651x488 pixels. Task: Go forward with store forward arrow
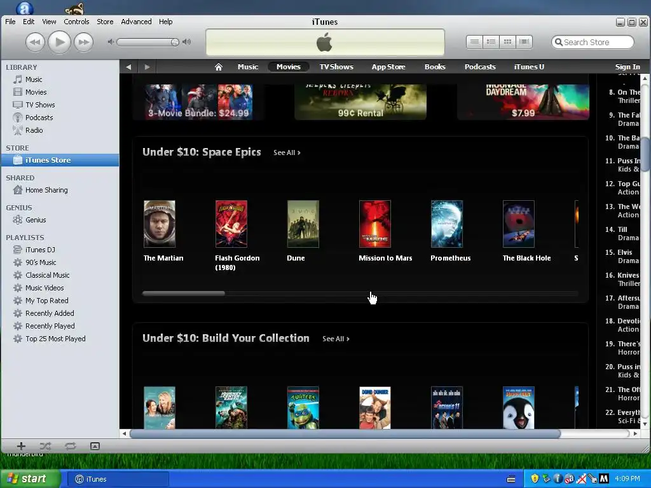(147, 67)
